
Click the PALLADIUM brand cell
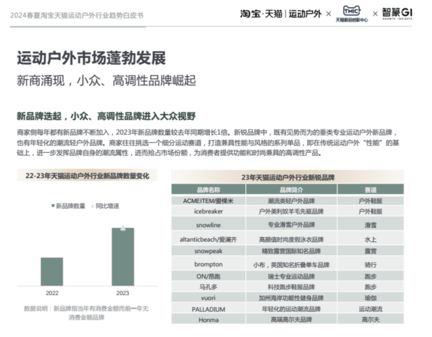(x=208, y=309)
